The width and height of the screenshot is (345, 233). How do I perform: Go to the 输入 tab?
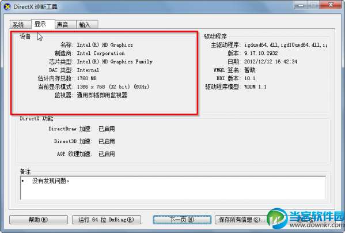[87, 24]
